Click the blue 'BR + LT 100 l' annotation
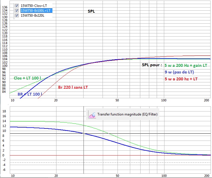Viewport: 212px width, 178px height. 30,94
